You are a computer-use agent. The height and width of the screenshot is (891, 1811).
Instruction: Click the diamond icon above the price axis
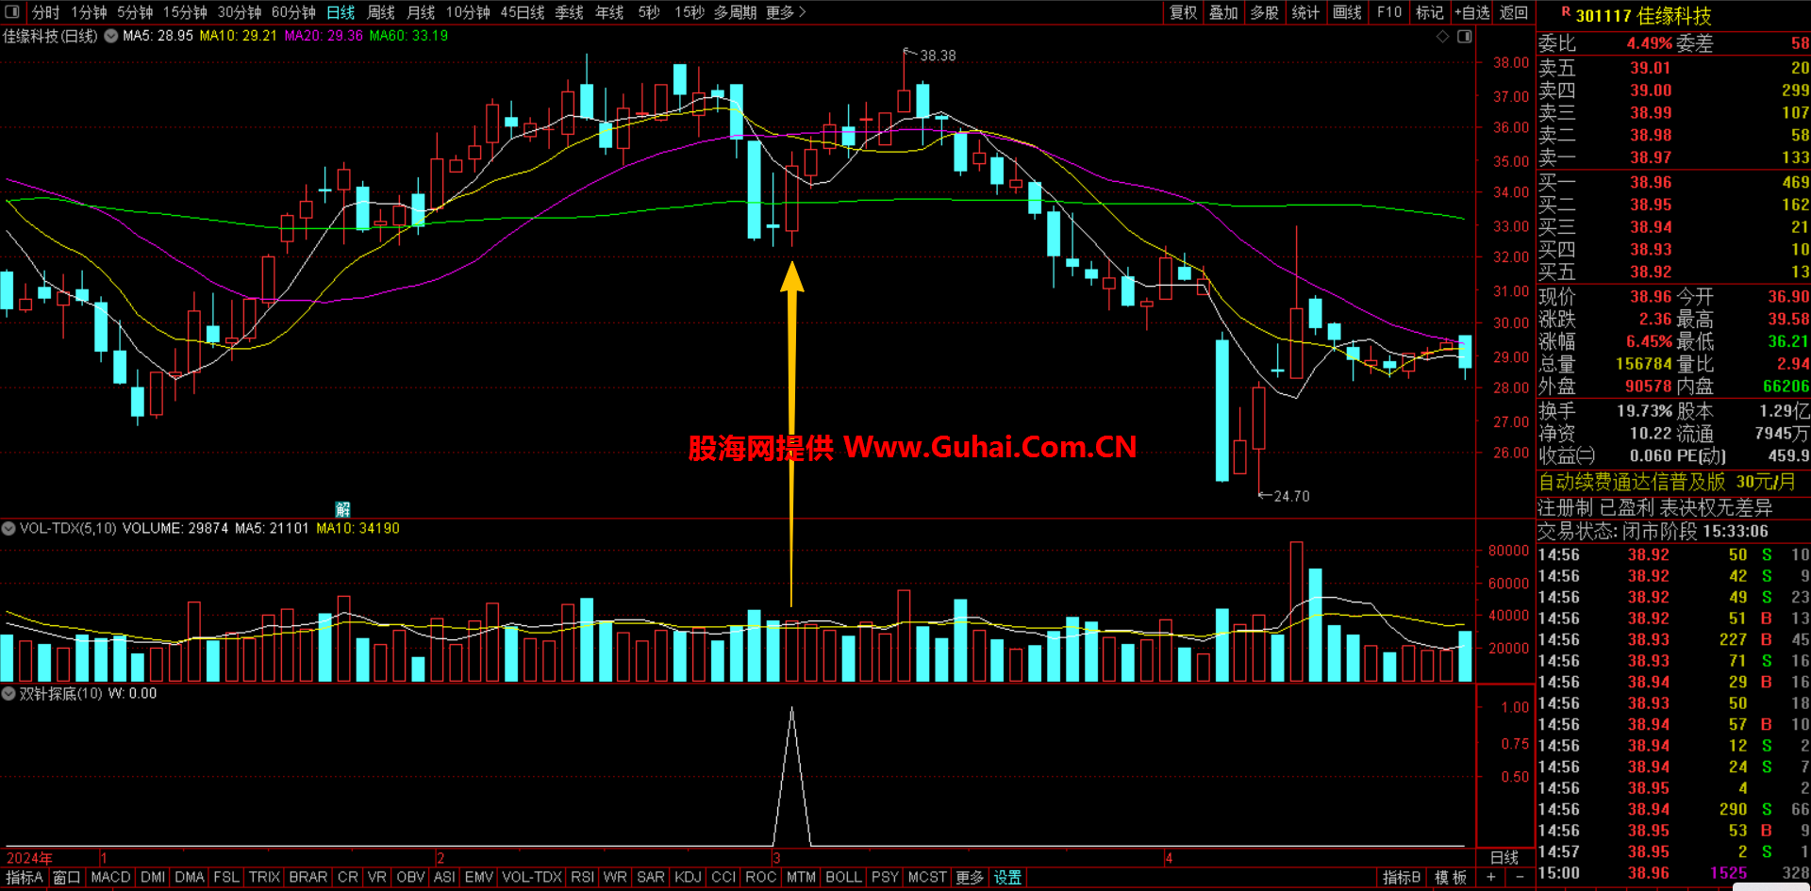click(x=1442, y=36)
